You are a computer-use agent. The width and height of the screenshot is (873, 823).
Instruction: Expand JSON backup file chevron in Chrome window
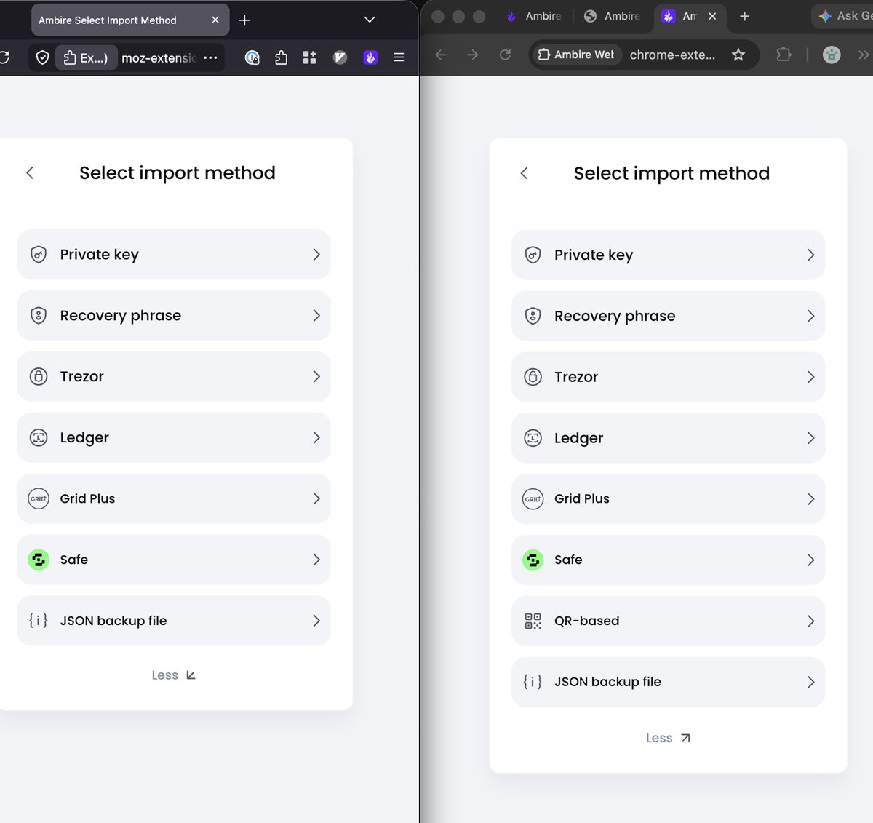click(810, 682)
